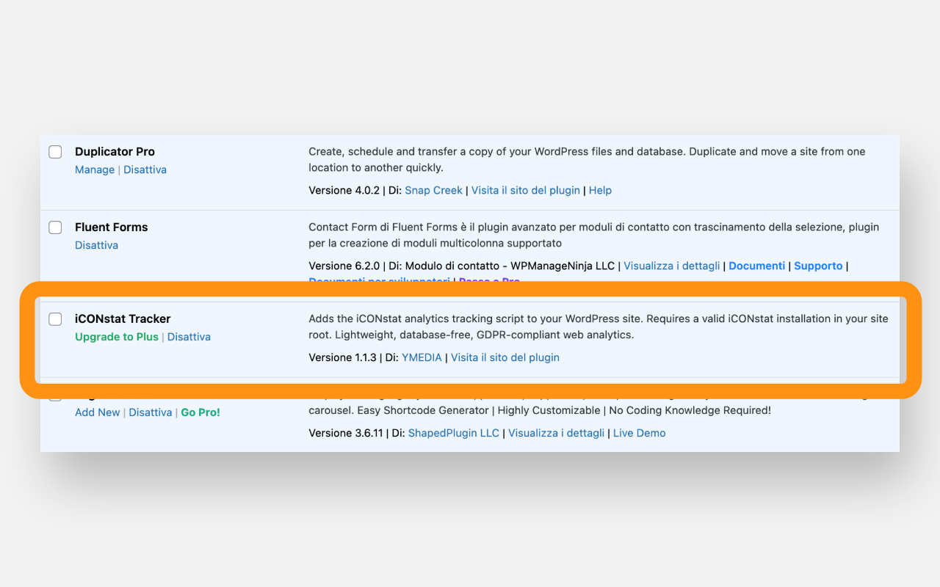This screenshot has width=940, height=587.
Task: Open the YMEDIA author link
Action: pyautogui.click(x=422, y=357)
